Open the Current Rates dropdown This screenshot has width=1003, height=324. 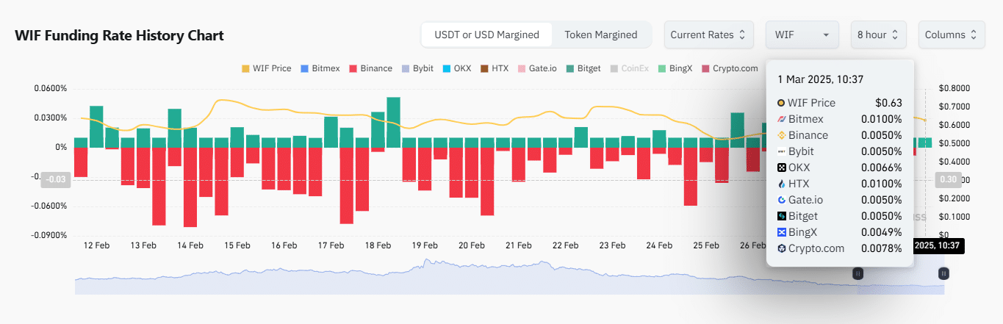coord(708,35)
